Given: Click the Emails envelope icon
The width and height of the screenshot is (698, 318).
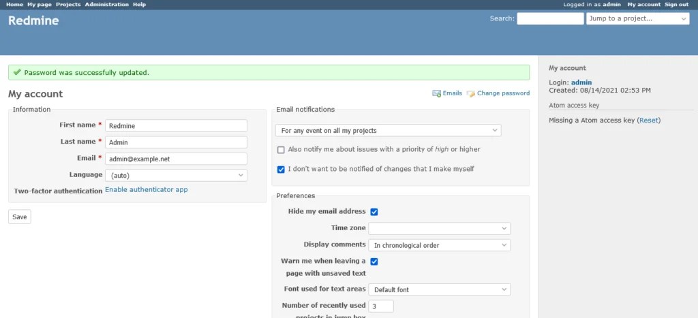Looking at the screenshot, I should pos(436,93).
